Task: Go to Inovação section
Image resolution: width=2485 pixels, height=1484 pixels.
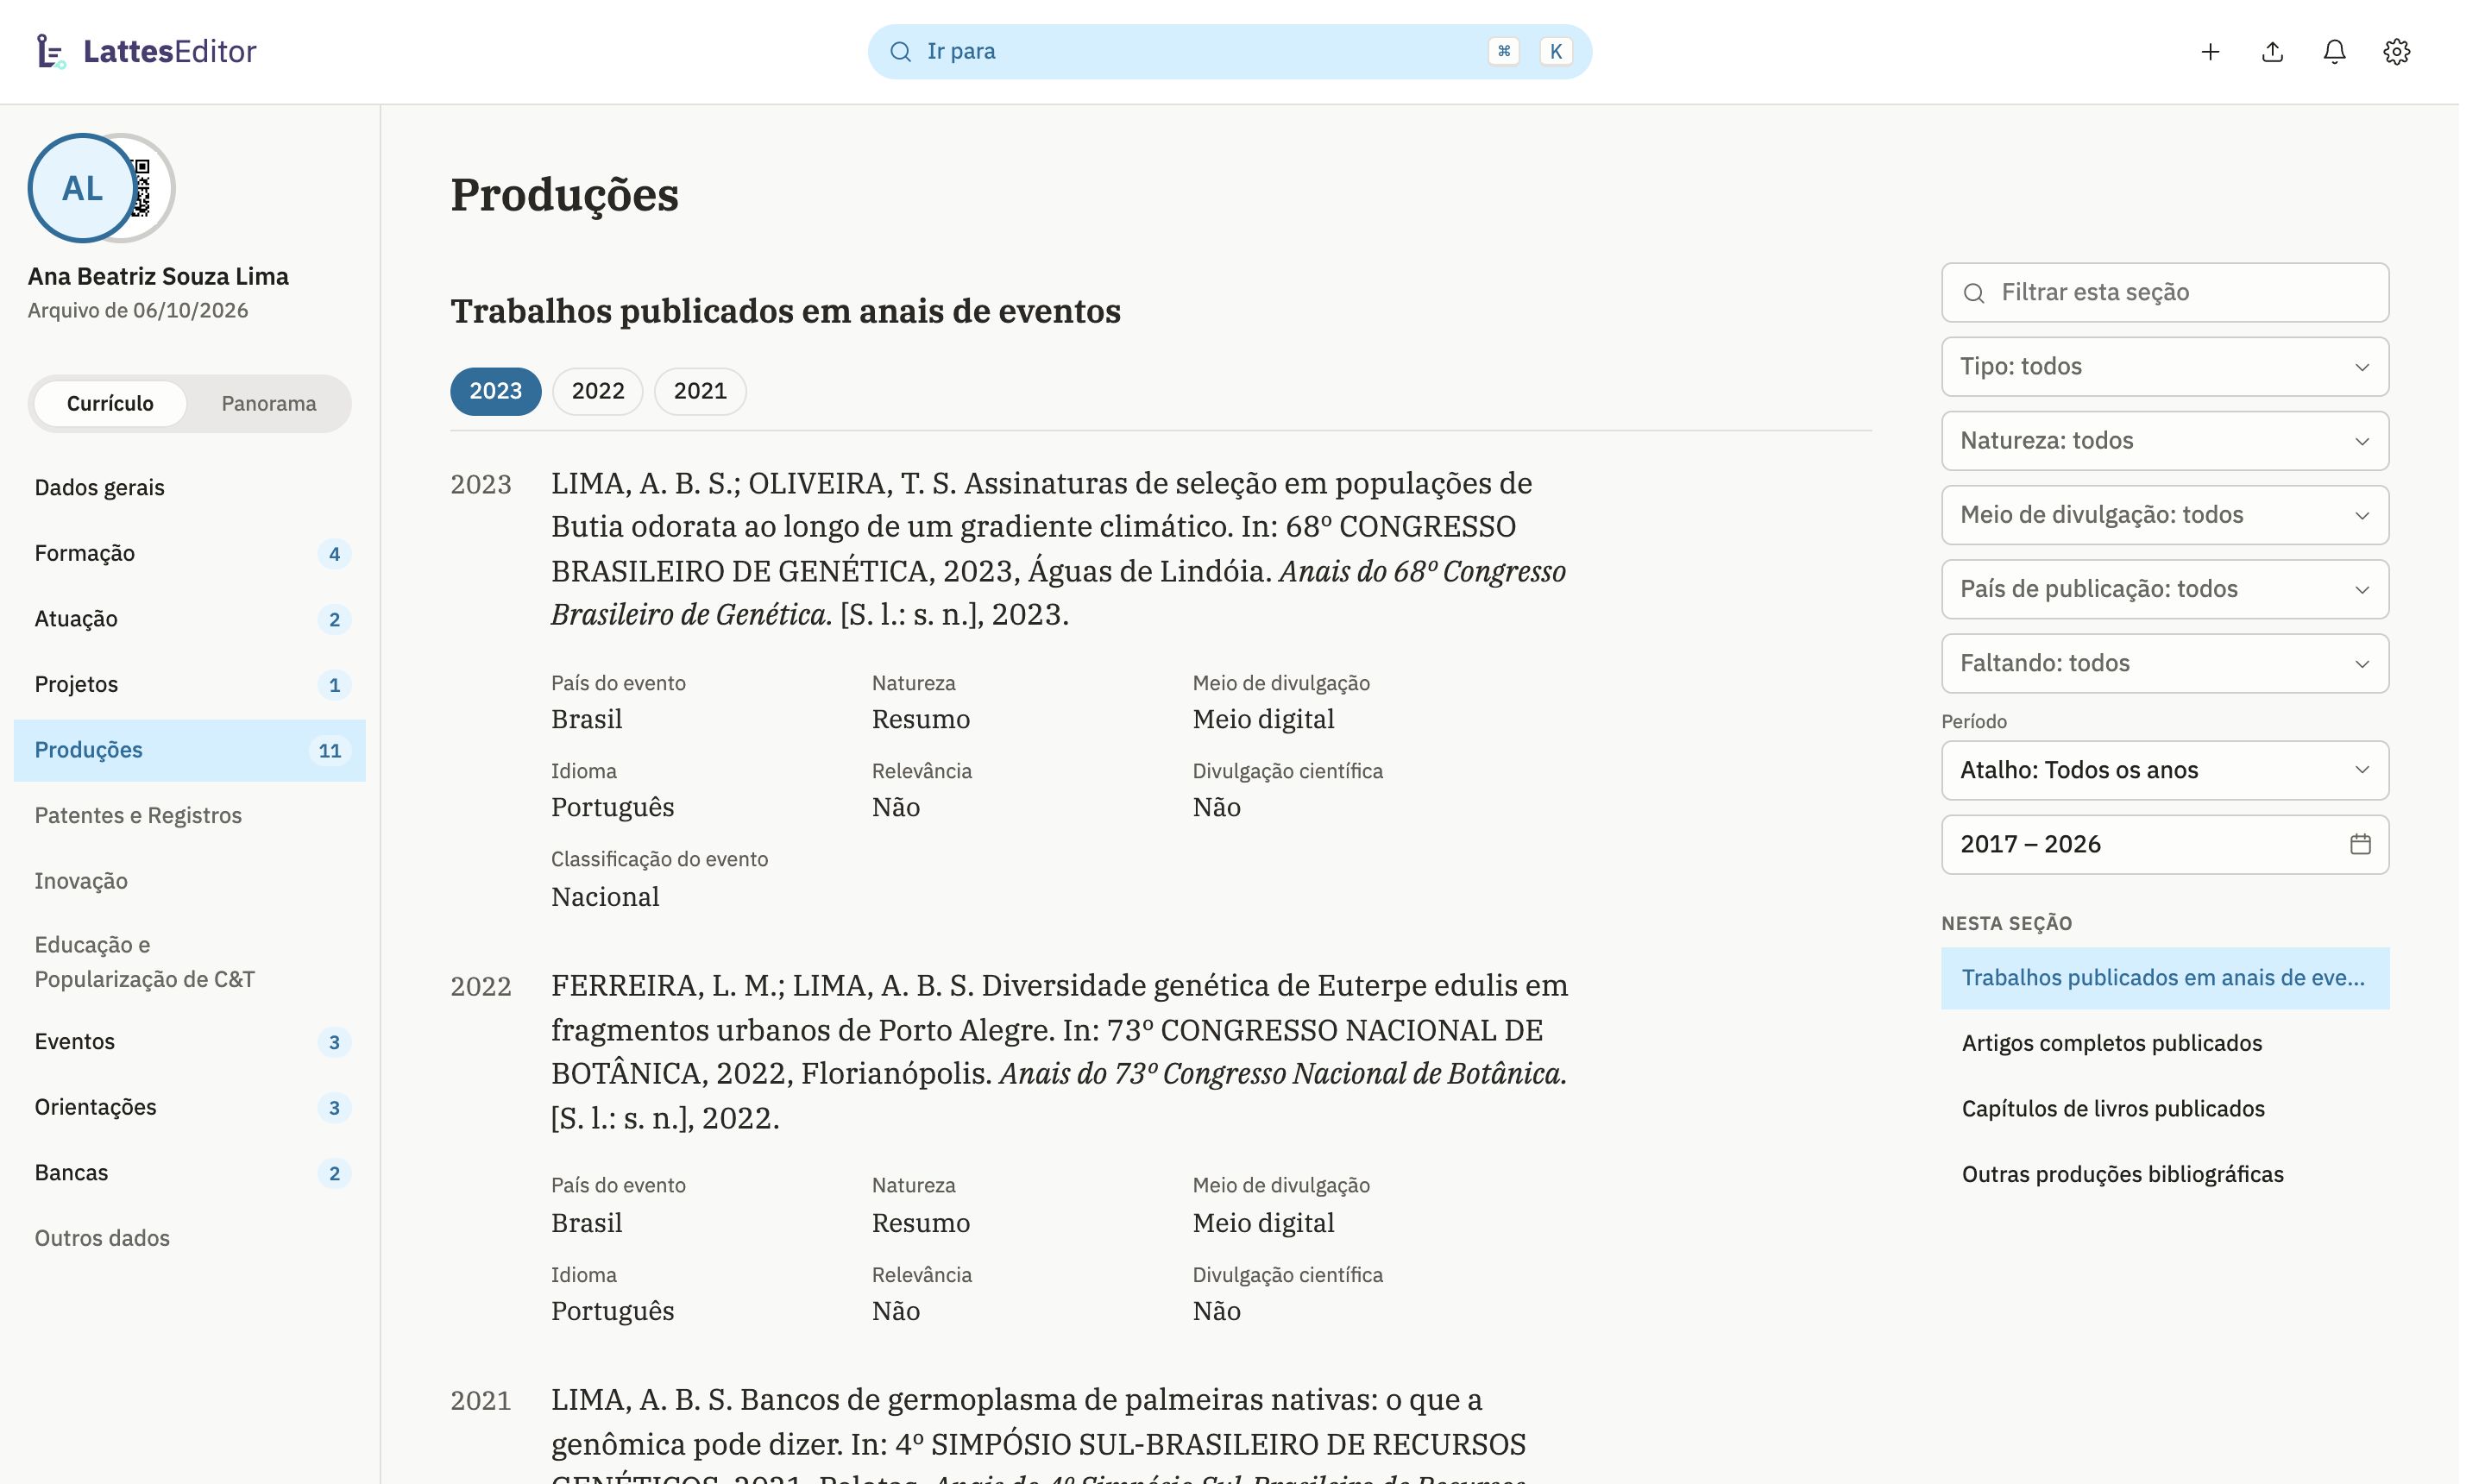Action: click(x=190, y=881)
